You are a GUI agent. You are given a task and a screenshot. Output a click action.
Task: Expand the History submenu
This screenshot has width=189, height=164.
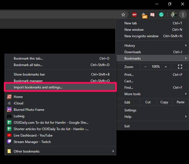153,46
